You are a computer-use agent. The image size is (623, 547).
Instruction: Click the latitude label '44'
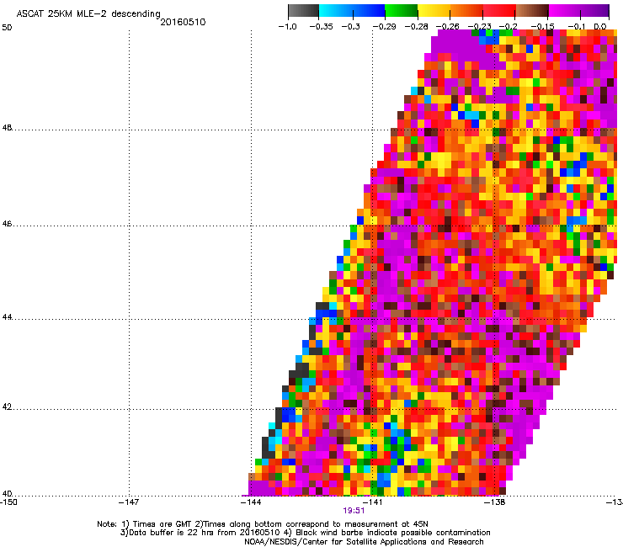tap(7, 317)
